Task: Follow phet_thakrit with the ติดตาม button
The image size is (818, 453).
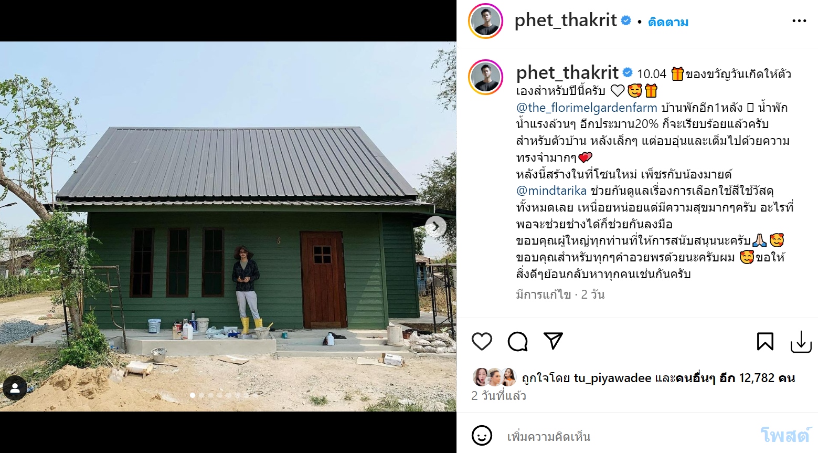Action: 668,22
